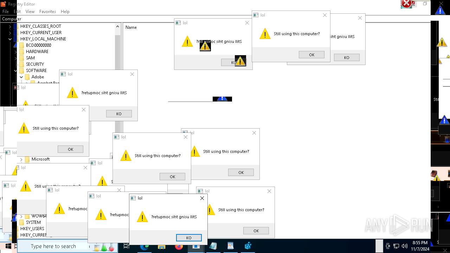Click the taskbar clock showing 8:55 PM
450x253 pixels.
pyautogui.click(x=420, y=246)
